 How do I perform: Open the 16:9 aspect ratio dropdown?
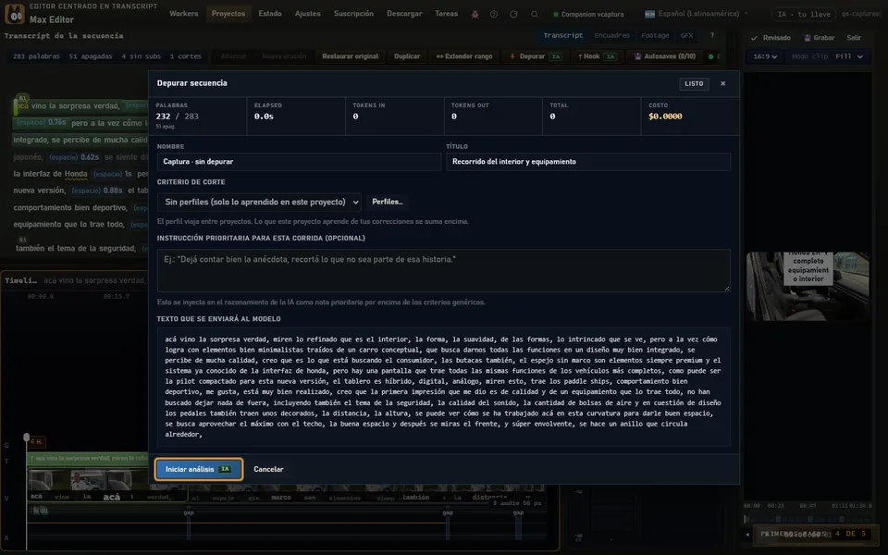click(765, 56)
